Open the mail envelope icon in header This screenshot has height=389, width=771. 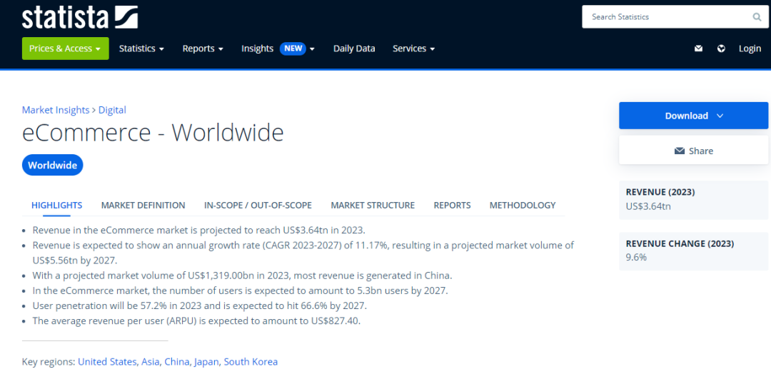click(x=698, y=49)
